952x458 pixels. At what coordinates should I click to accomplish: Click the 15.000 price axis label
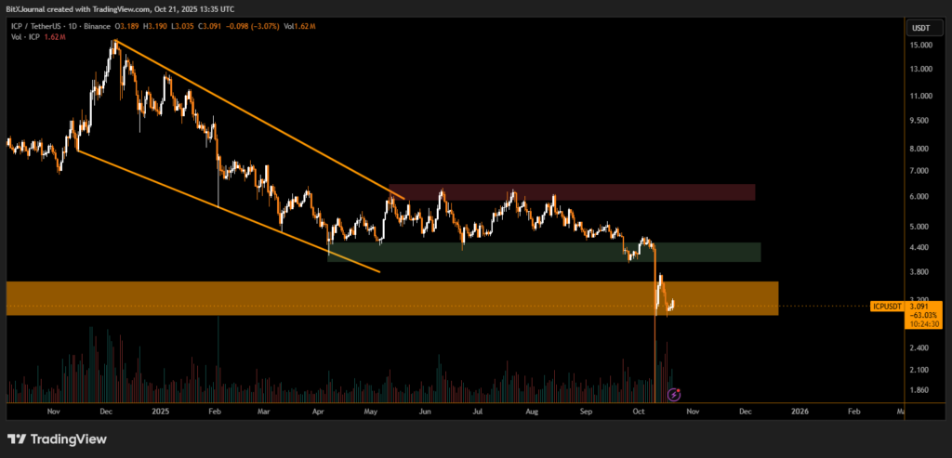click(x=921, y=45)
